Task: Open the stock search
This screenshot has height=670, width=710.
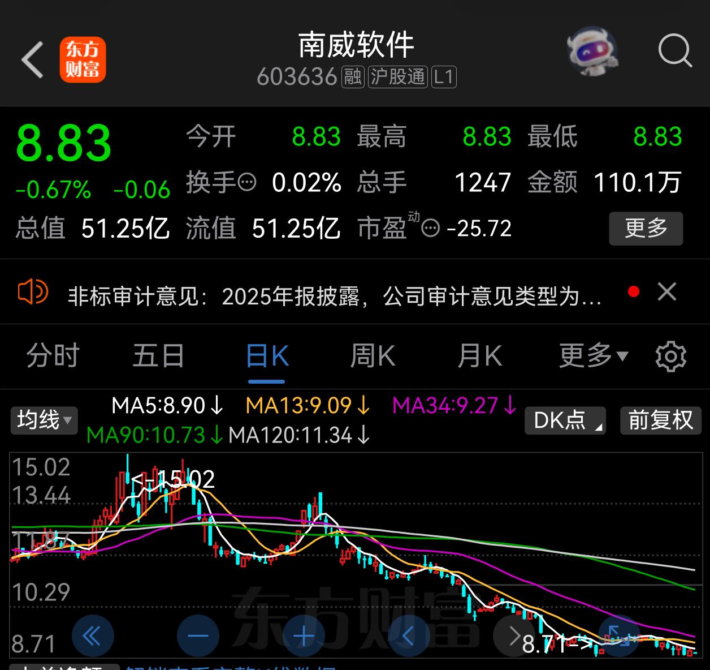Action: [674, 51]
